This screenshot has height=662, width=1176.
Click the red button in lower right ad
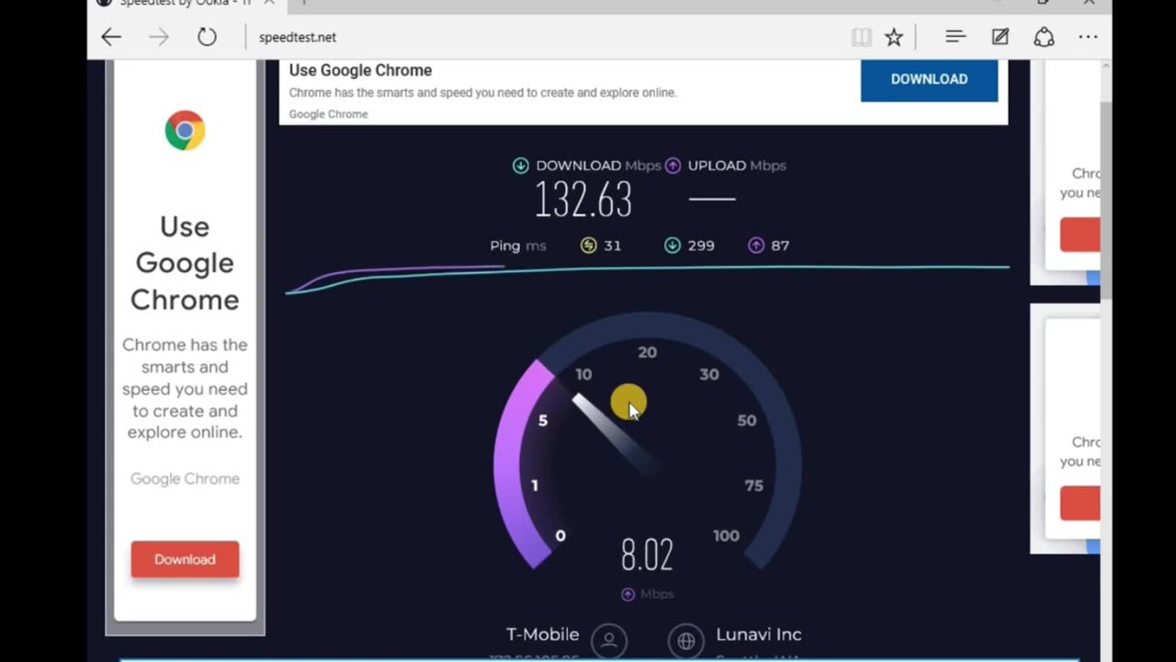1080,504
